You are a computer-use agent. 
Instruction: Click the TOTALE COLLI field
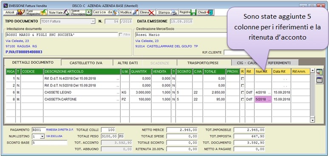coord(108,130)
